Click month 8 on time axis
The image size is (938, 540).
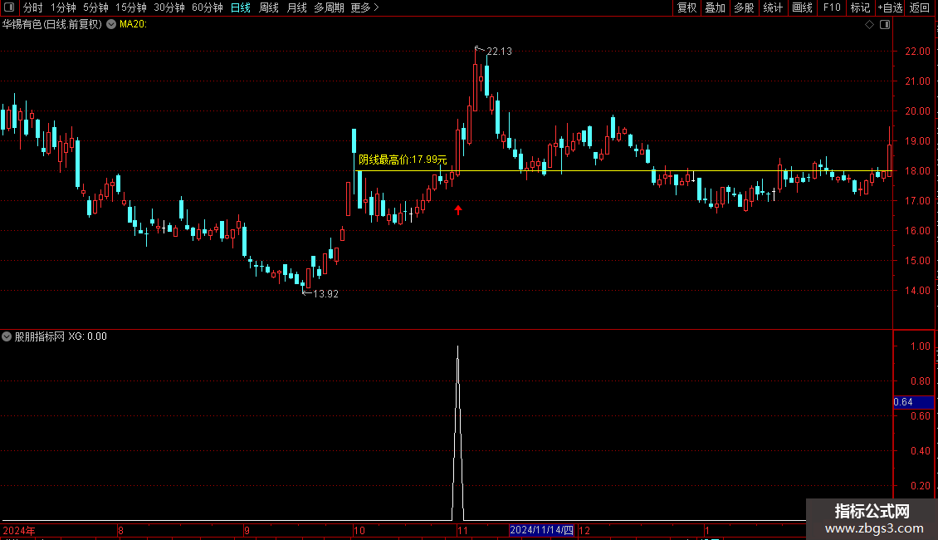pyautogui.click(x=120, y=530)
